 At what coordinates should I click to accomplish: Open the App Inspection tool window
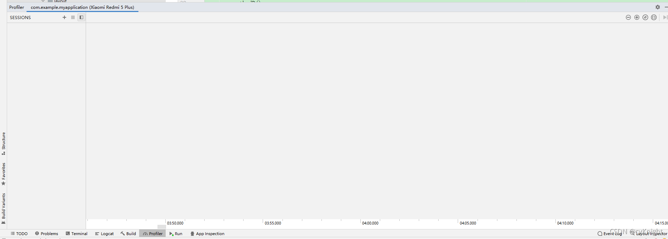(207, 234)
